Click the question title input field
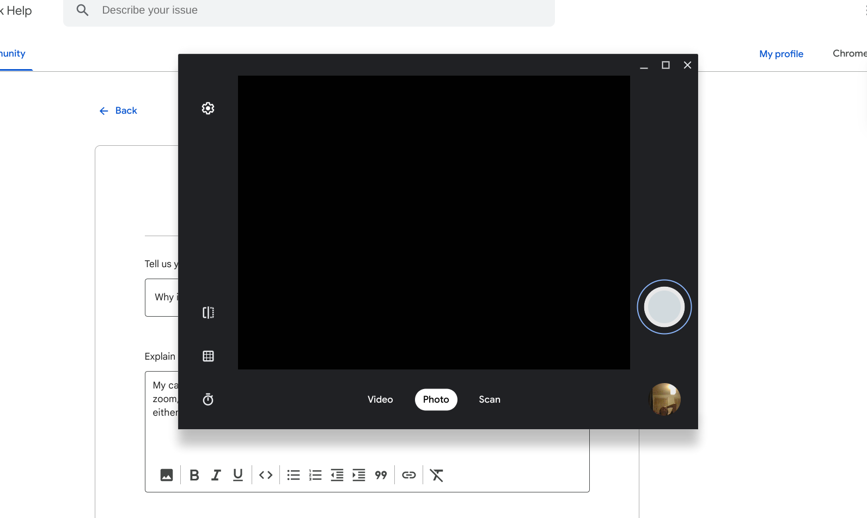 pos(162,297)
